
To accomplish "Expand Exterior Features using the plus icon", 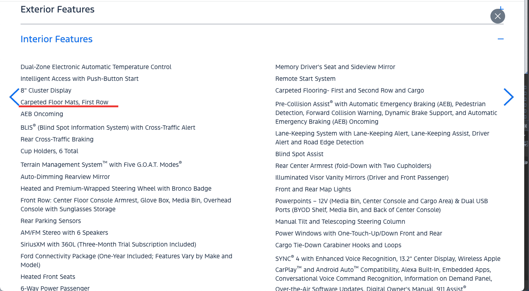I will point(501,8).
